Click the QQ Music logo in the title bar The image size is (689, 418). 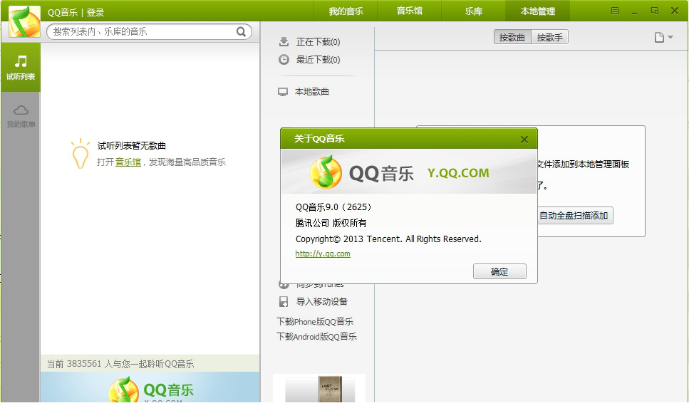point(25,21)
